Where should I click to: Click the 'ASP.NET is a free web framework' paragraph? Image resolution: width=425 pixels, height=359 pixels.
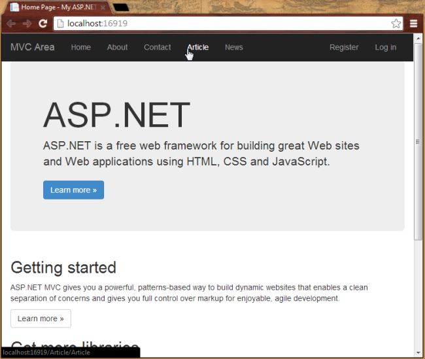click(201, 154)
